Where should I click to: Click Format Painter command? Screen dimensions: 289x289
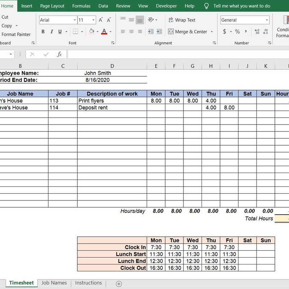coord(16,34)
